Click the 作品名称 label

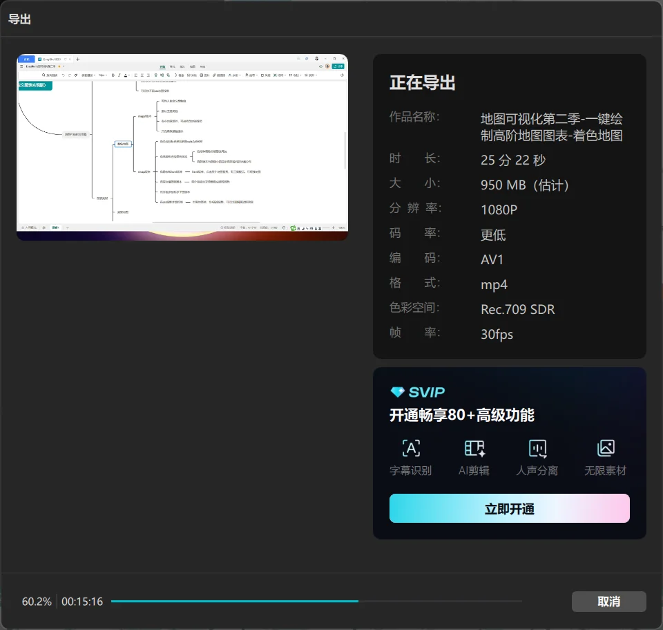[x=414, y=117]
